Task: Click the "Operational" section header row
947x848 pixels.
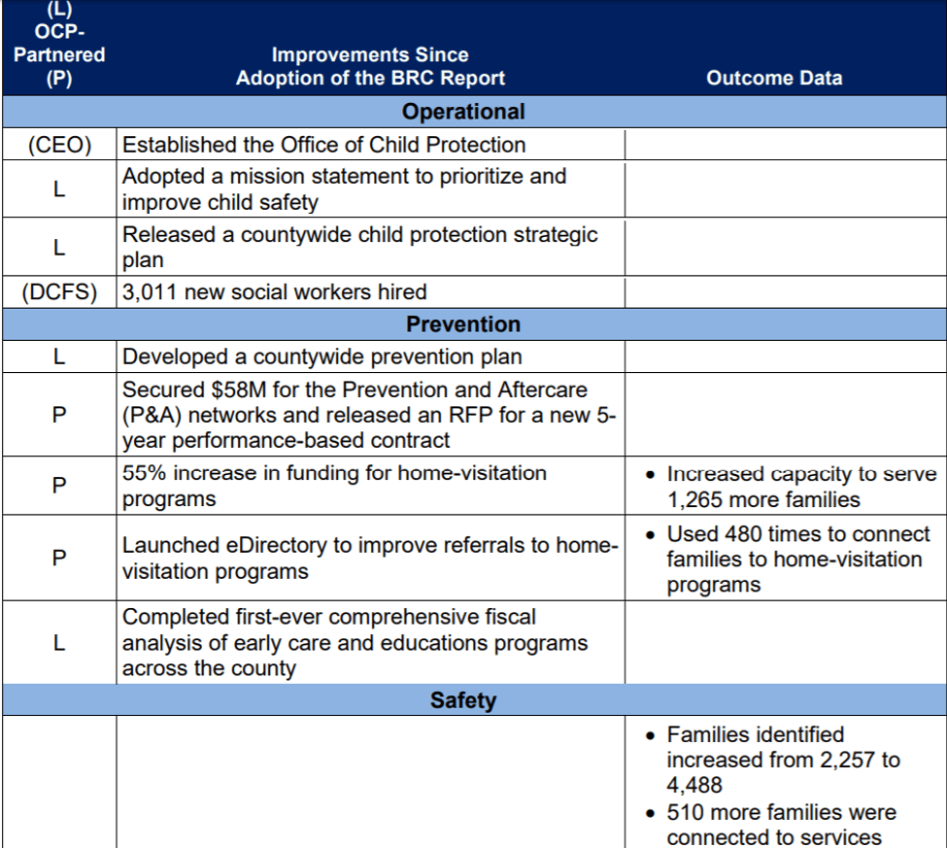Action: tap(463, 112)
